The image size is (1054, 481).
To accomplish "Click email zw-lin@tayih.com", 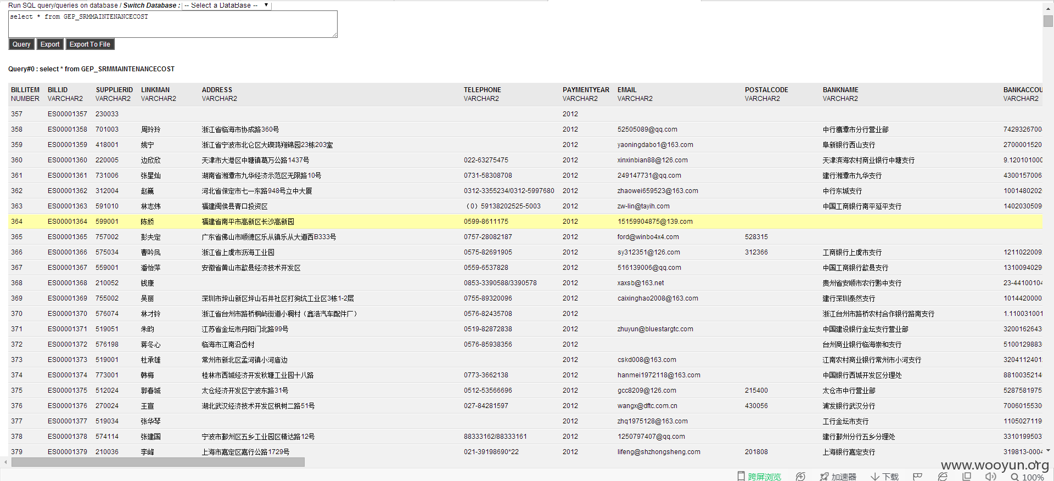I will (x=643, y=206).
